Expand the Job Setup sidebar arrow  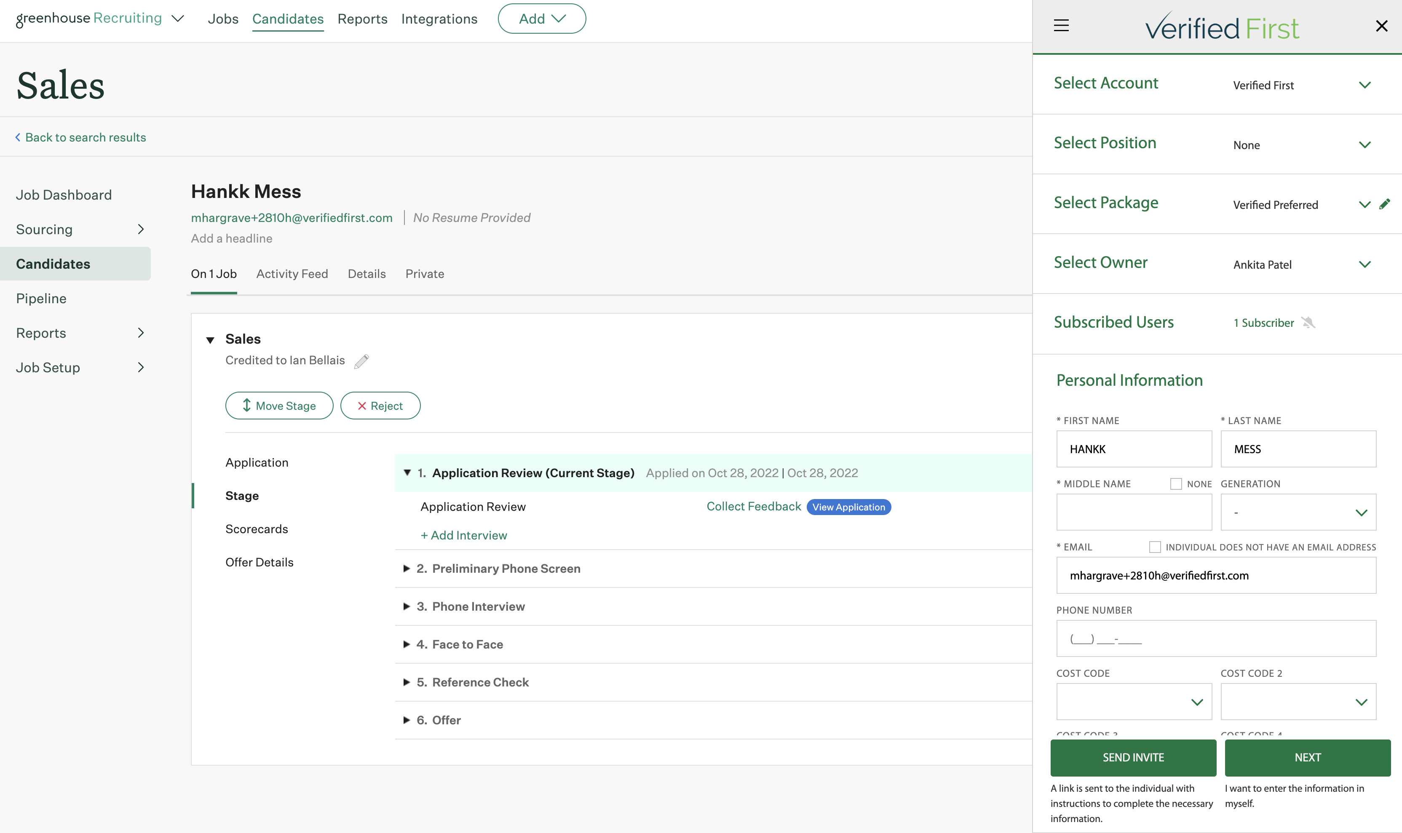click(x=140, y=367)
